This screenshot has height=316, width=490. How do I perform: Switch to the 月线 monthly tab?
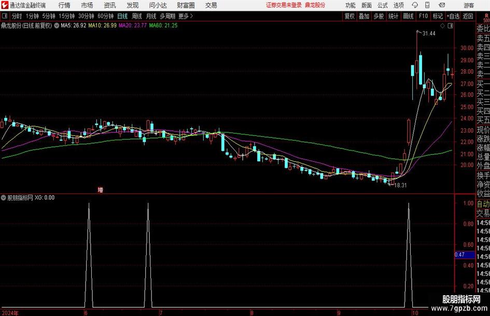(x=151, y=16)
